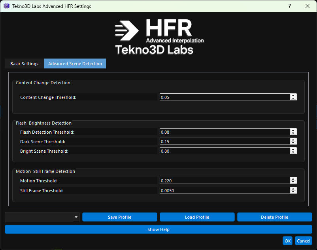Click the Flash Detection Threshold value field
The image size is (317, 250).
[225, 132]
